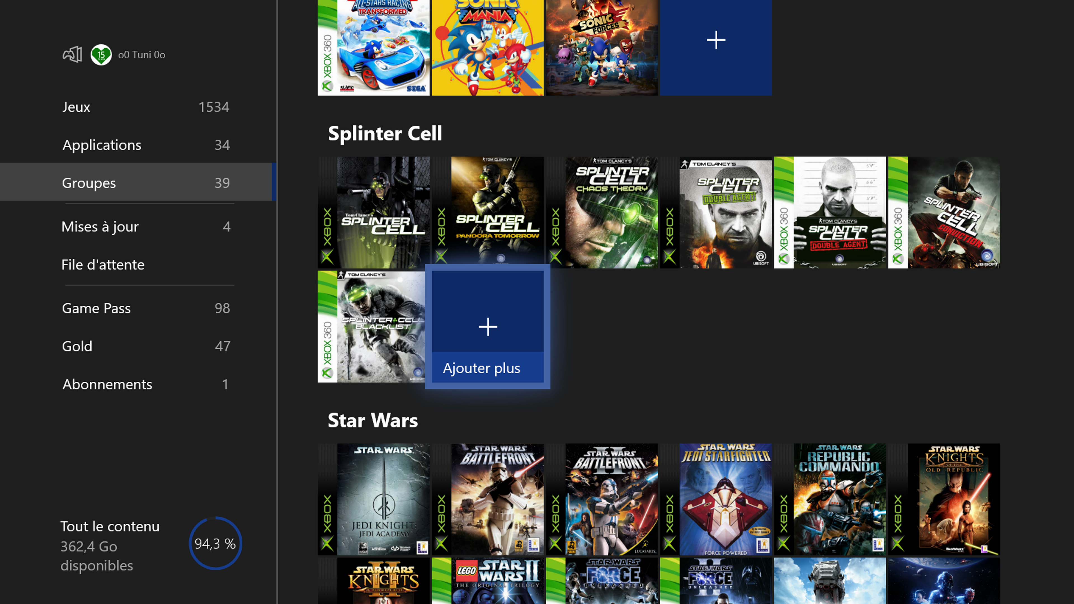This screenshot has height=604, width=1074.
Task: Open the Splinter Cell group heading
Action: (385, 133)
